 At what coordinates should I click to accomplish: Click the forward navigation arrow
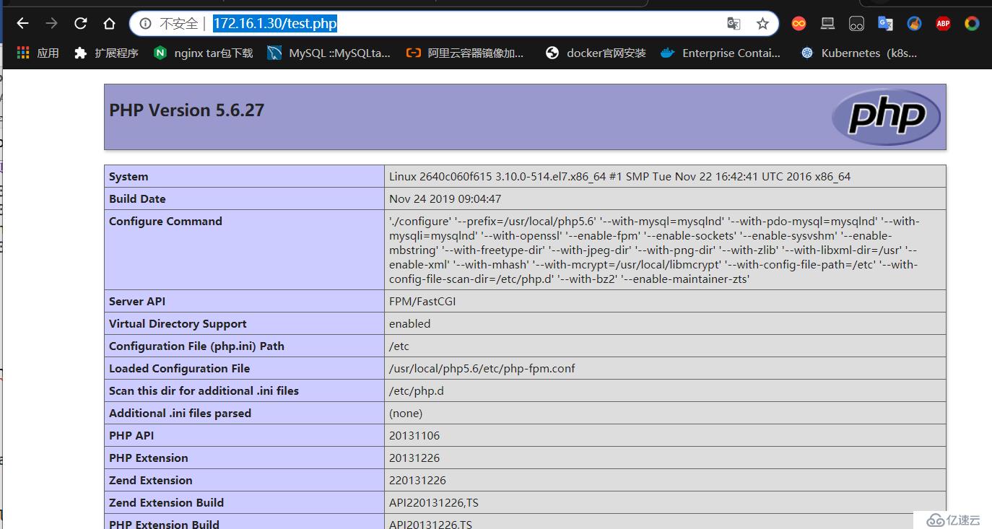point(51,24)
